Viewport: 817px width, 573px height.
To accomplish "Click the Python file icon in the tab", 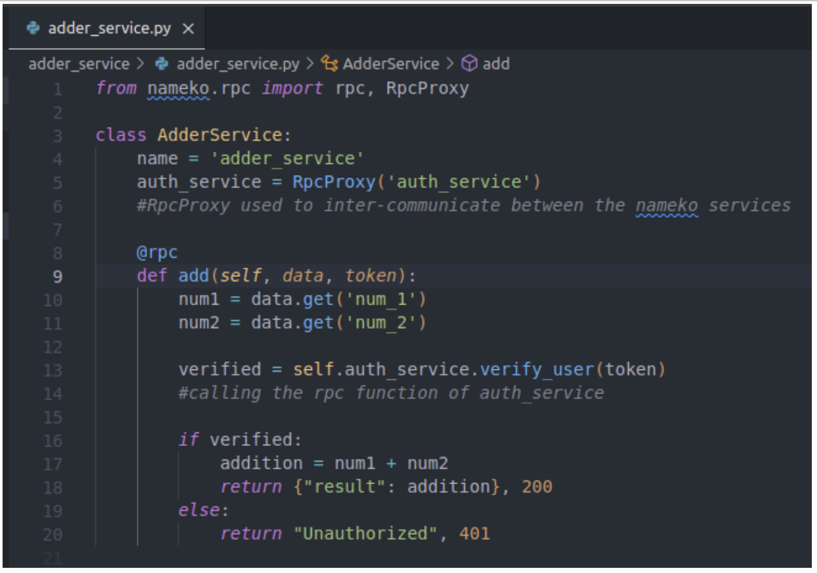I will pos(32,30).
